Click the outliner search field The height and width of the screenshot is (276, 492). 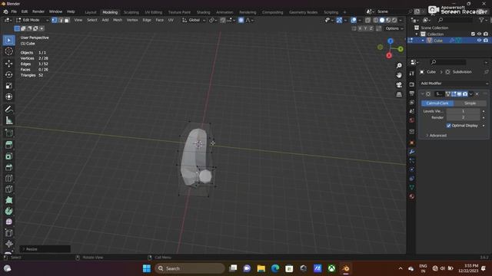[455, 20]
